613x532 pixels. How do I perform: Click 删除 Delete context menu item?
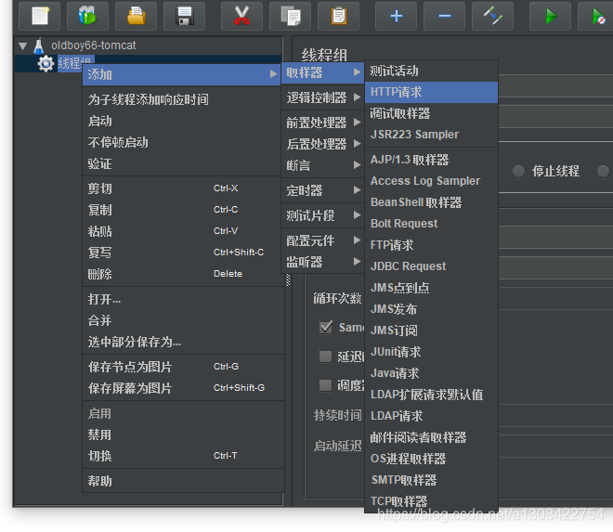[x=183, y=274]
